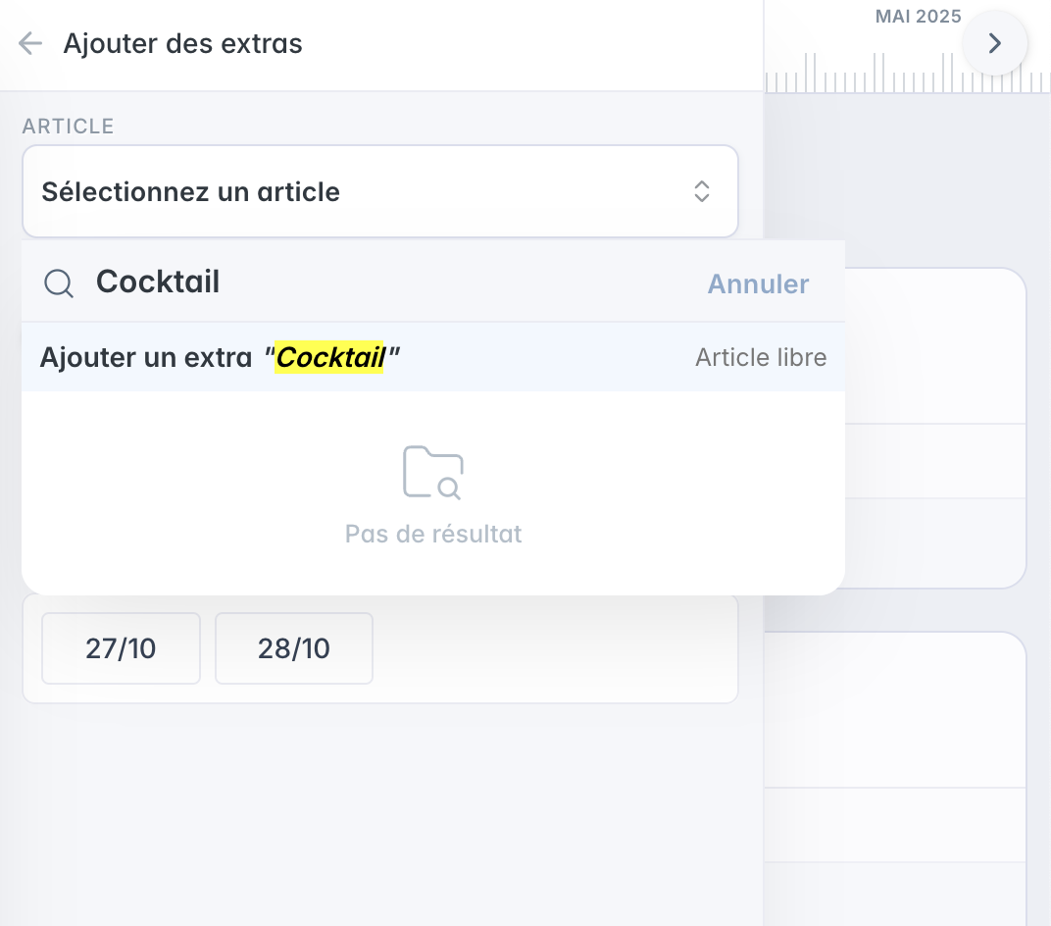Click the upper calendar card on the right

(935, 429)
